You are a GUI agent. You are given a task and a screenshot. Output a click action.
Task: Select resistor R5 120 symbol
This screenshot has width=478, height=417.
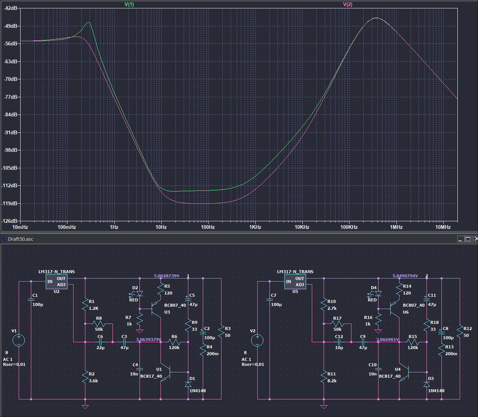click(160, 289)
